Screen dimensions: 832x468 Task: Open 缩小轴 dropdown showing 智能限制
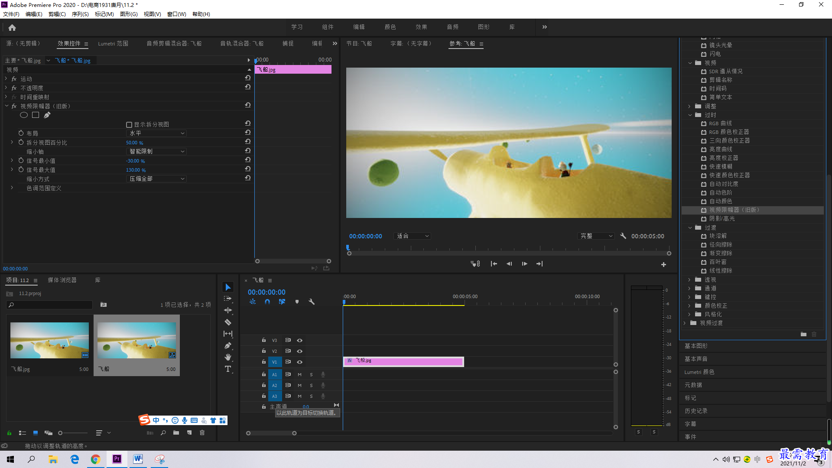(156, 152)
